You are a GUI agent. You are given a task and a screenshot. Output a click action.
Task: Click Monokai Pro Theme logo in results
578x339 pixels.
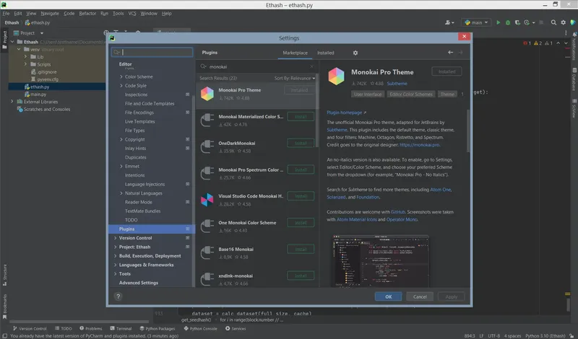click(207, 94)
